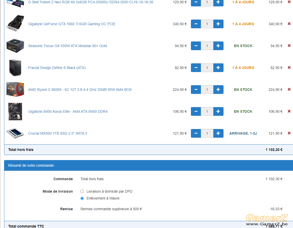Decrease quantity of Fractal Design Define S
This screenshot has width=293, height=228.
196,68
